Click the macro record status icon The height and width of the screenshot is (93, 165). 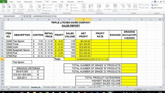point(8,90)
